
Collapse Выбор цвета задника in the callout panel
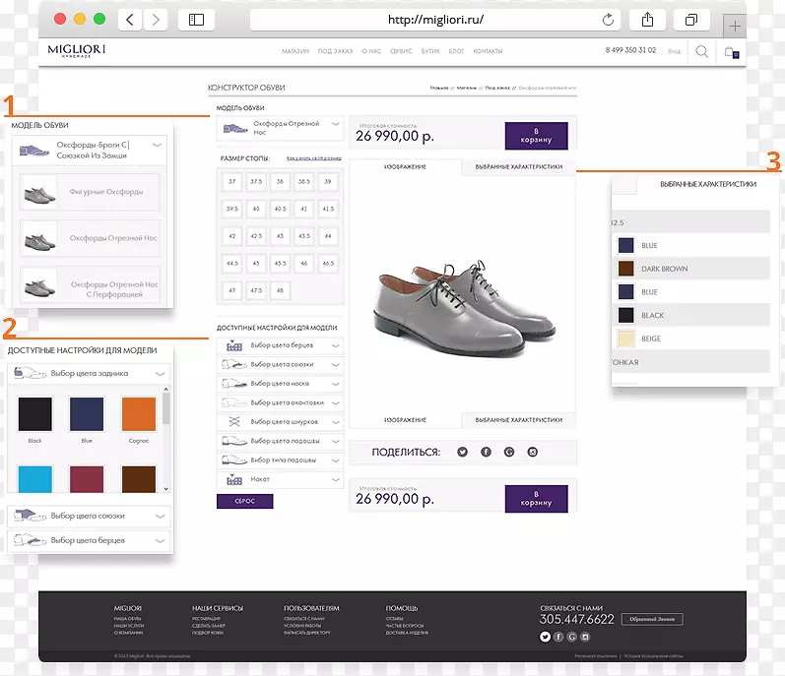[x=161, y=374]
